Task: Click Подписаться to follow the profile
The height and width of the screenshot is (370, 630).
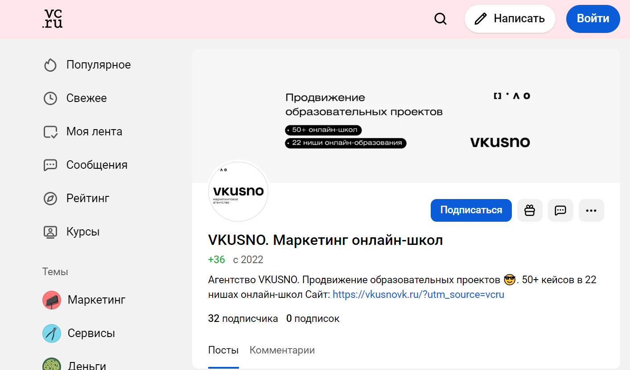Action: [471, 210]
